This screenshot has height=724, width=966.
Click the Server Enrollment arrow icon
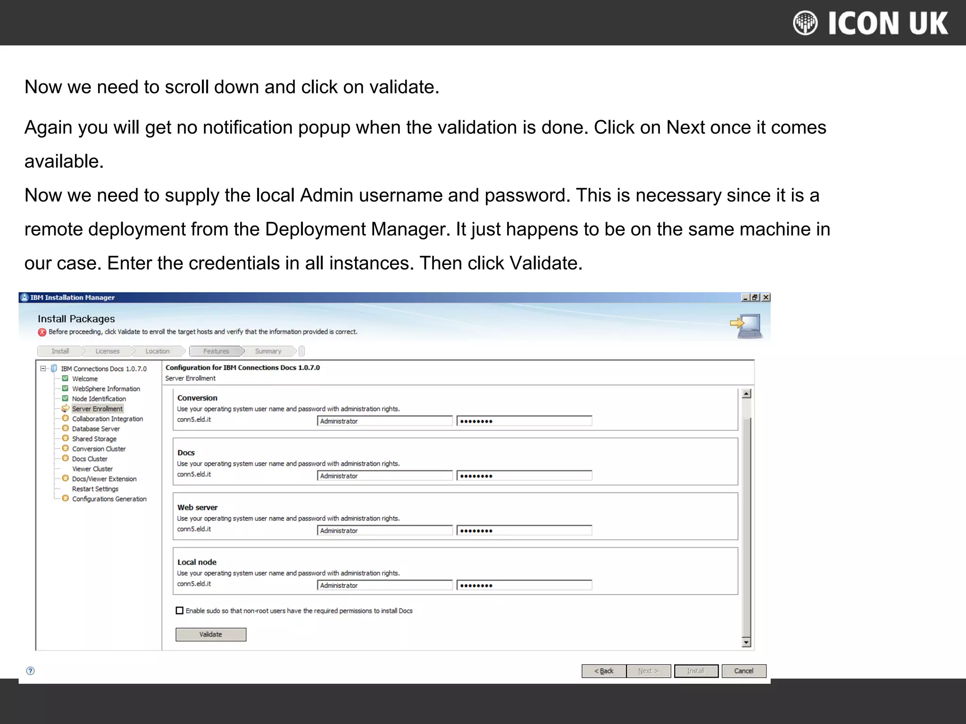(x=66, y=408)
